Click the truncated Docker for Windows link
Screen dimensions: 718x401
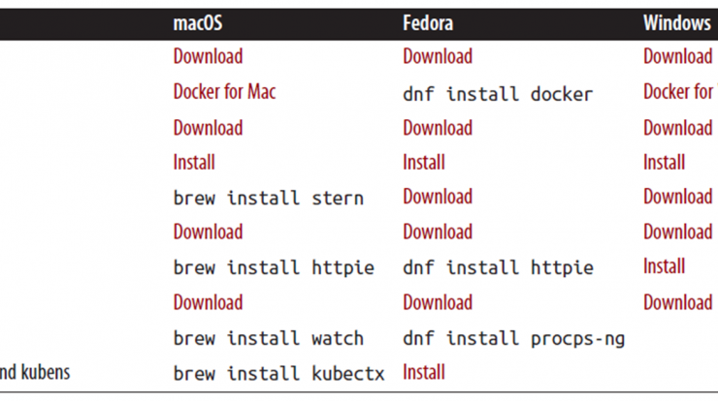tap(680, 91)
